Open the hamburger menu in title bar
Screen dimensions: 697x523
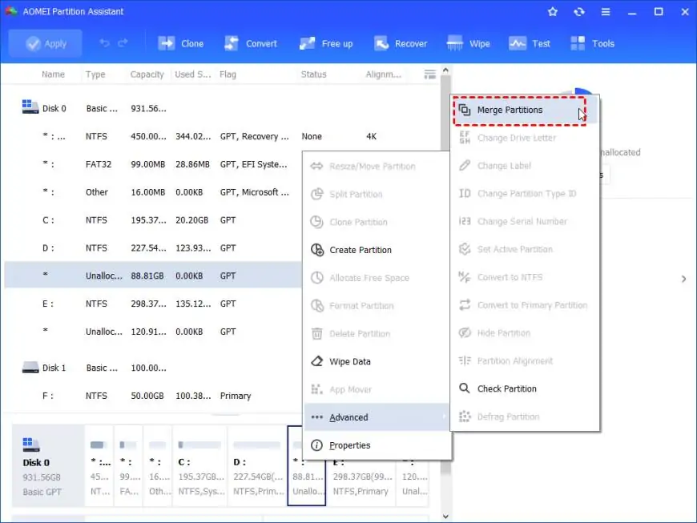coord(606,11)
